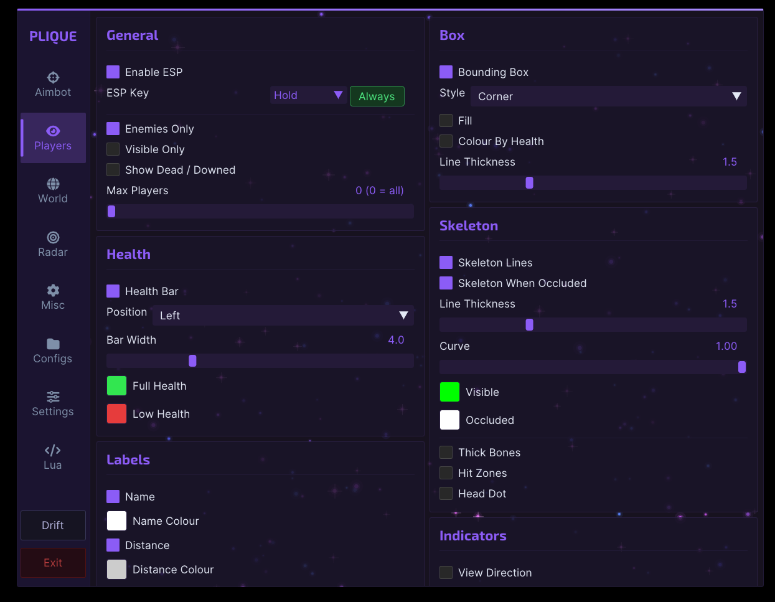Uncheck the Bounding Box option

pos(446,72)
